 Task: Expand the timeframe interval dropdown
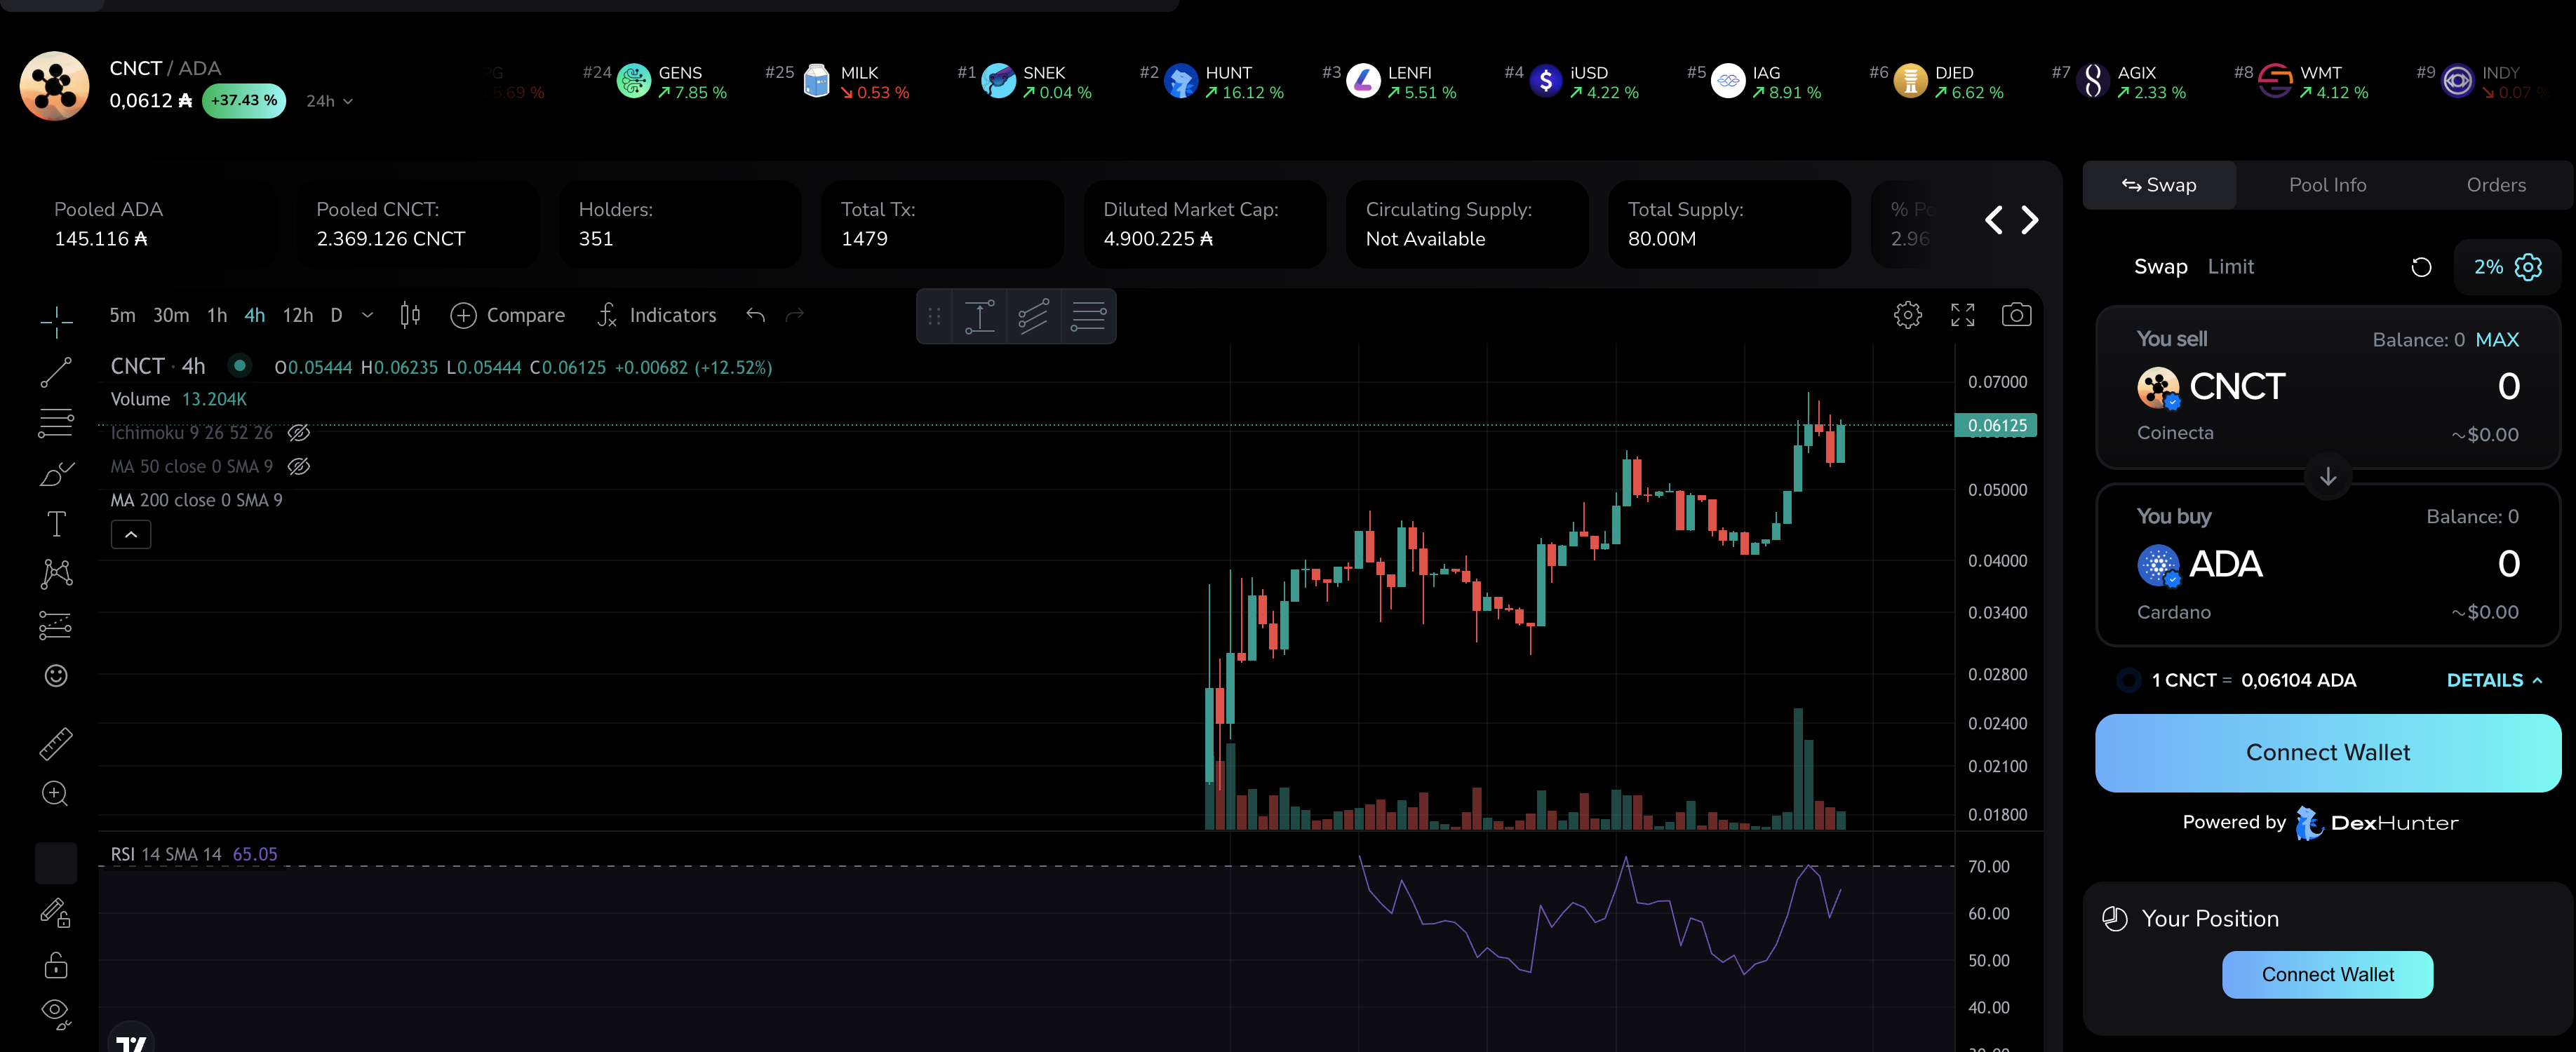coord(368,315)
